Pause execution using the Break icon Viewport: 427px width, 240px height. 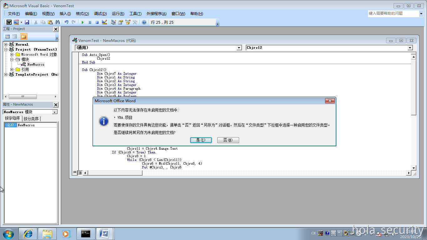click(x=90, y=22)
